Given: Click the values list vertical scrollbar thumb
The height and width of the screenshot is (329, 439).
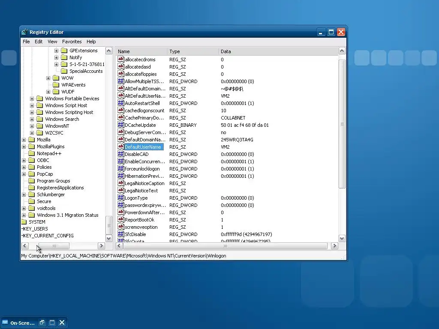Looking at the screenshot, I should click(x=342, y=124).
